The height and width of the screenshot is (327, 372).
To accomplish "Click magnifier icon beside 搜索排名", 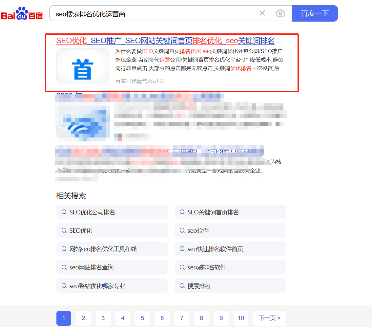I will (182, 286).
